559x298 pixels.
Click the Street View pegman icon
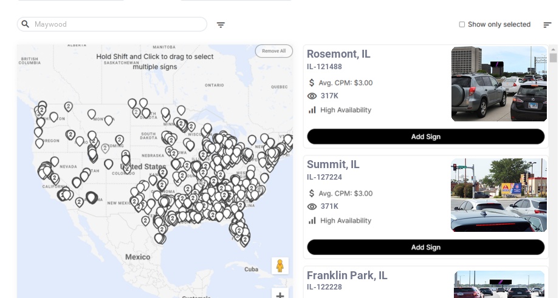279,266
